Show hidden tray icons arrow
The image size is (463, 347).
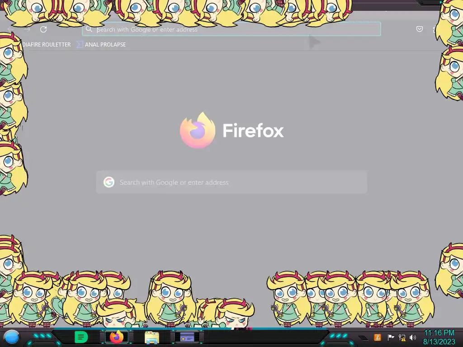[364, 338]
